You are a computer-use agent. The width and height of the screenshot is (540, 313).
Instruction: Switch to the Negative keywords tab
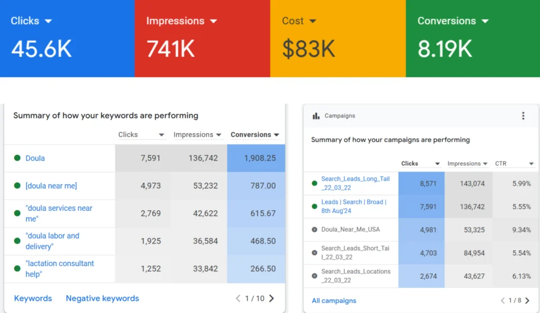(x=102, y=298)
